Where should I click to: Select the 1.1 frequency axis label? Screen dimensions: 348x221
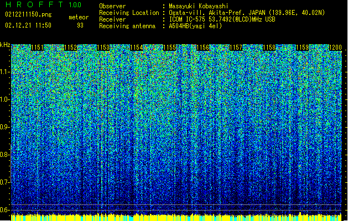[x=5, y=72]
